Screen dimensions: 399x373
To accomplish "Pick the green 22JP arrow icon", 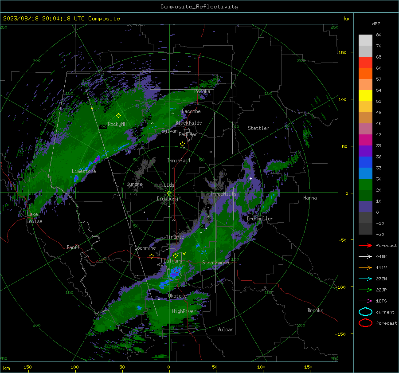I will [x=365, y=290].
